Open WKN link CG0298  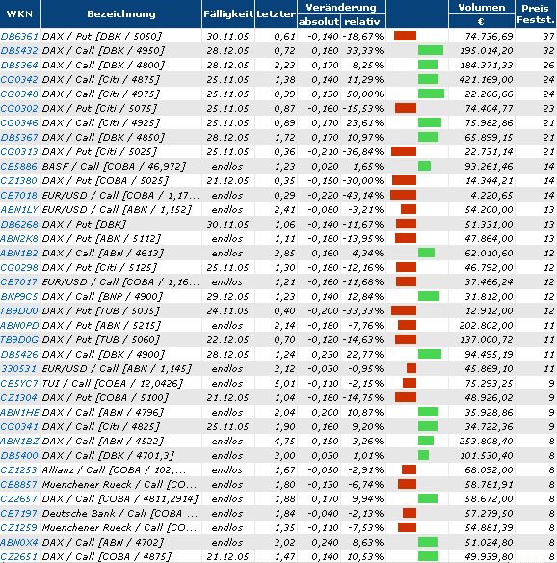(x=19, y=267)
